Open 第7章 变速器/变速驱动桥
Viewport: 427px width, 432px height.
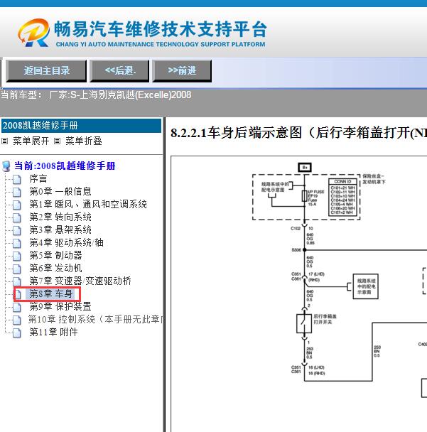pyautogui.click(x=80, y=281)
